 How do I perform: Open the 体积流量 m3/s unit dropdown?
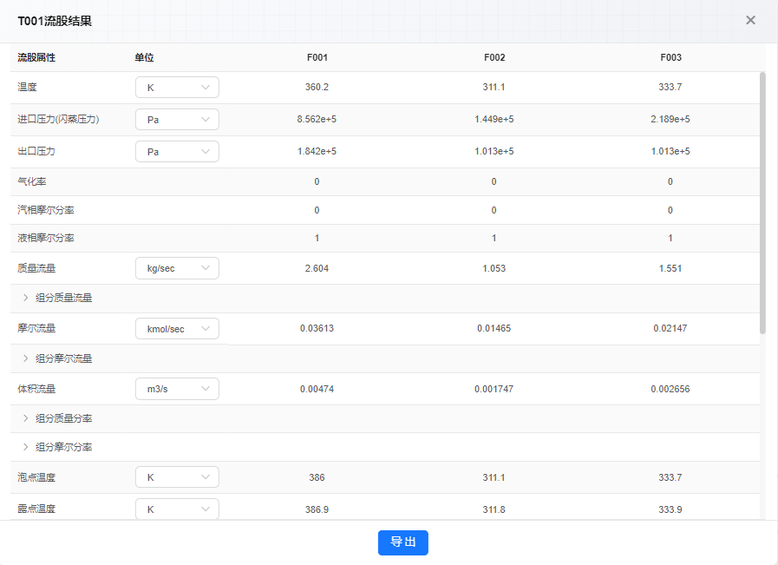click(x=177, y=389)
